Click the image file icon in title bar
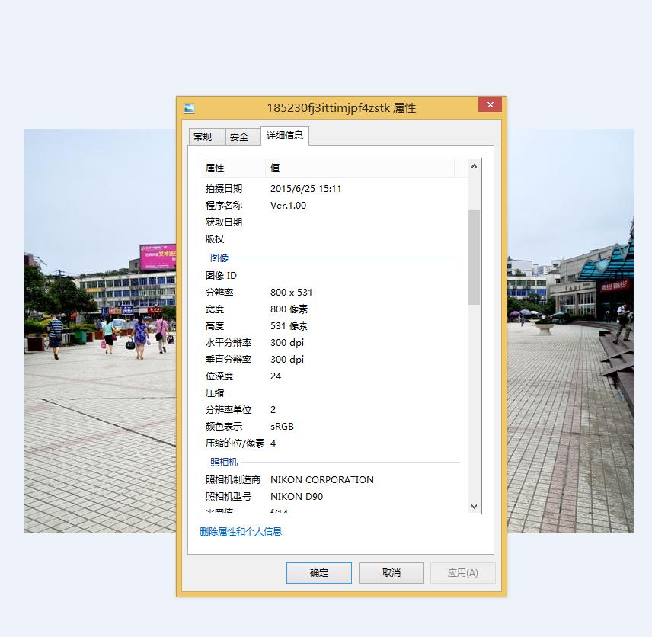This screenshot has width=652, height=637. tap(190, 108)
